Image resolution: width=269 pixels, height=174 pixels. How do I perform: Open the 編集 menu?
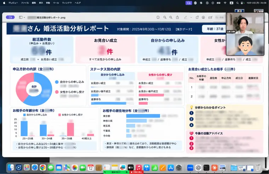point(34,3)
